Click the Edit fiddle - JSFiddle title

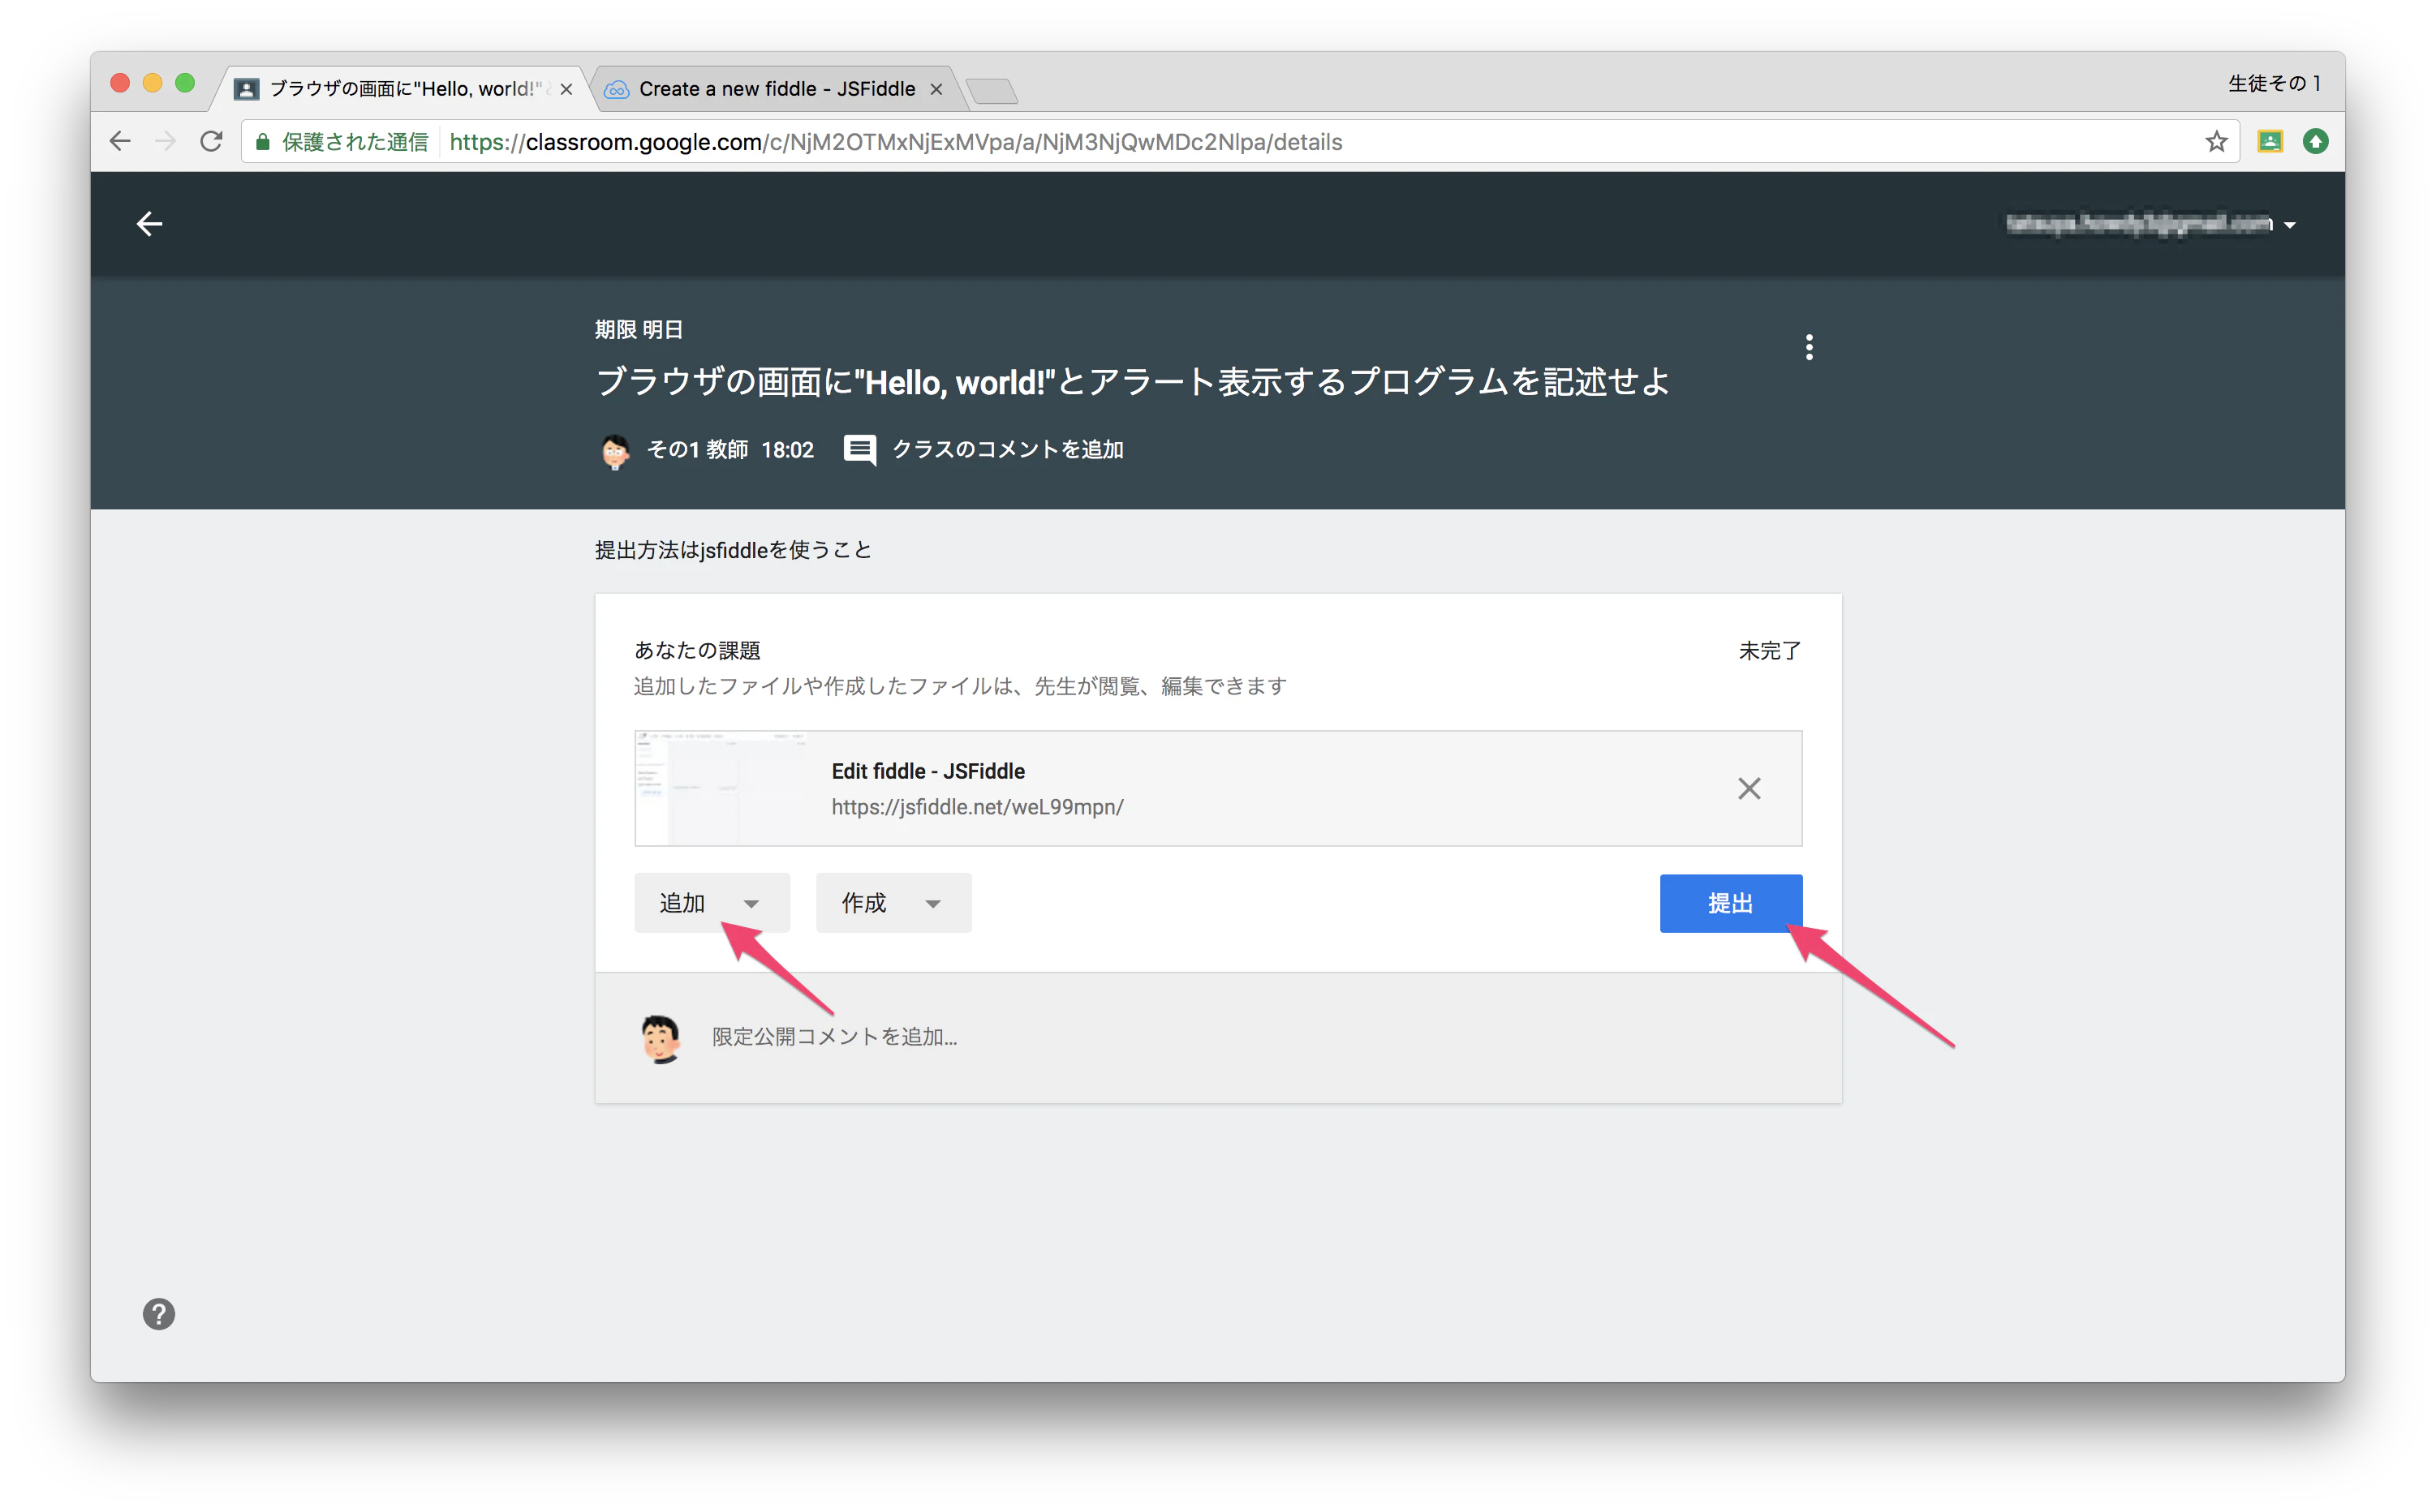[927, 771]
